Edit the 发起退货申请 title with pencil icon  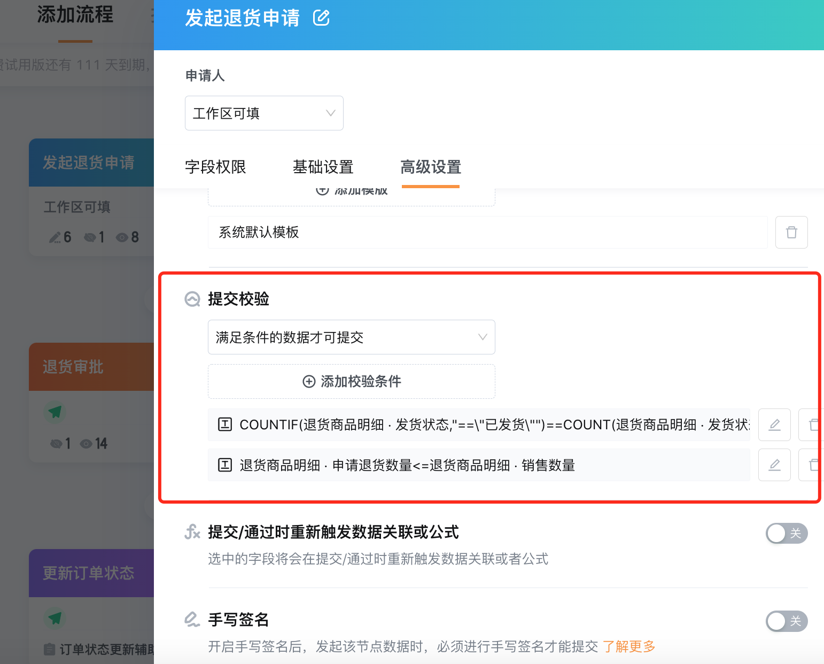[x=321, y=18]
